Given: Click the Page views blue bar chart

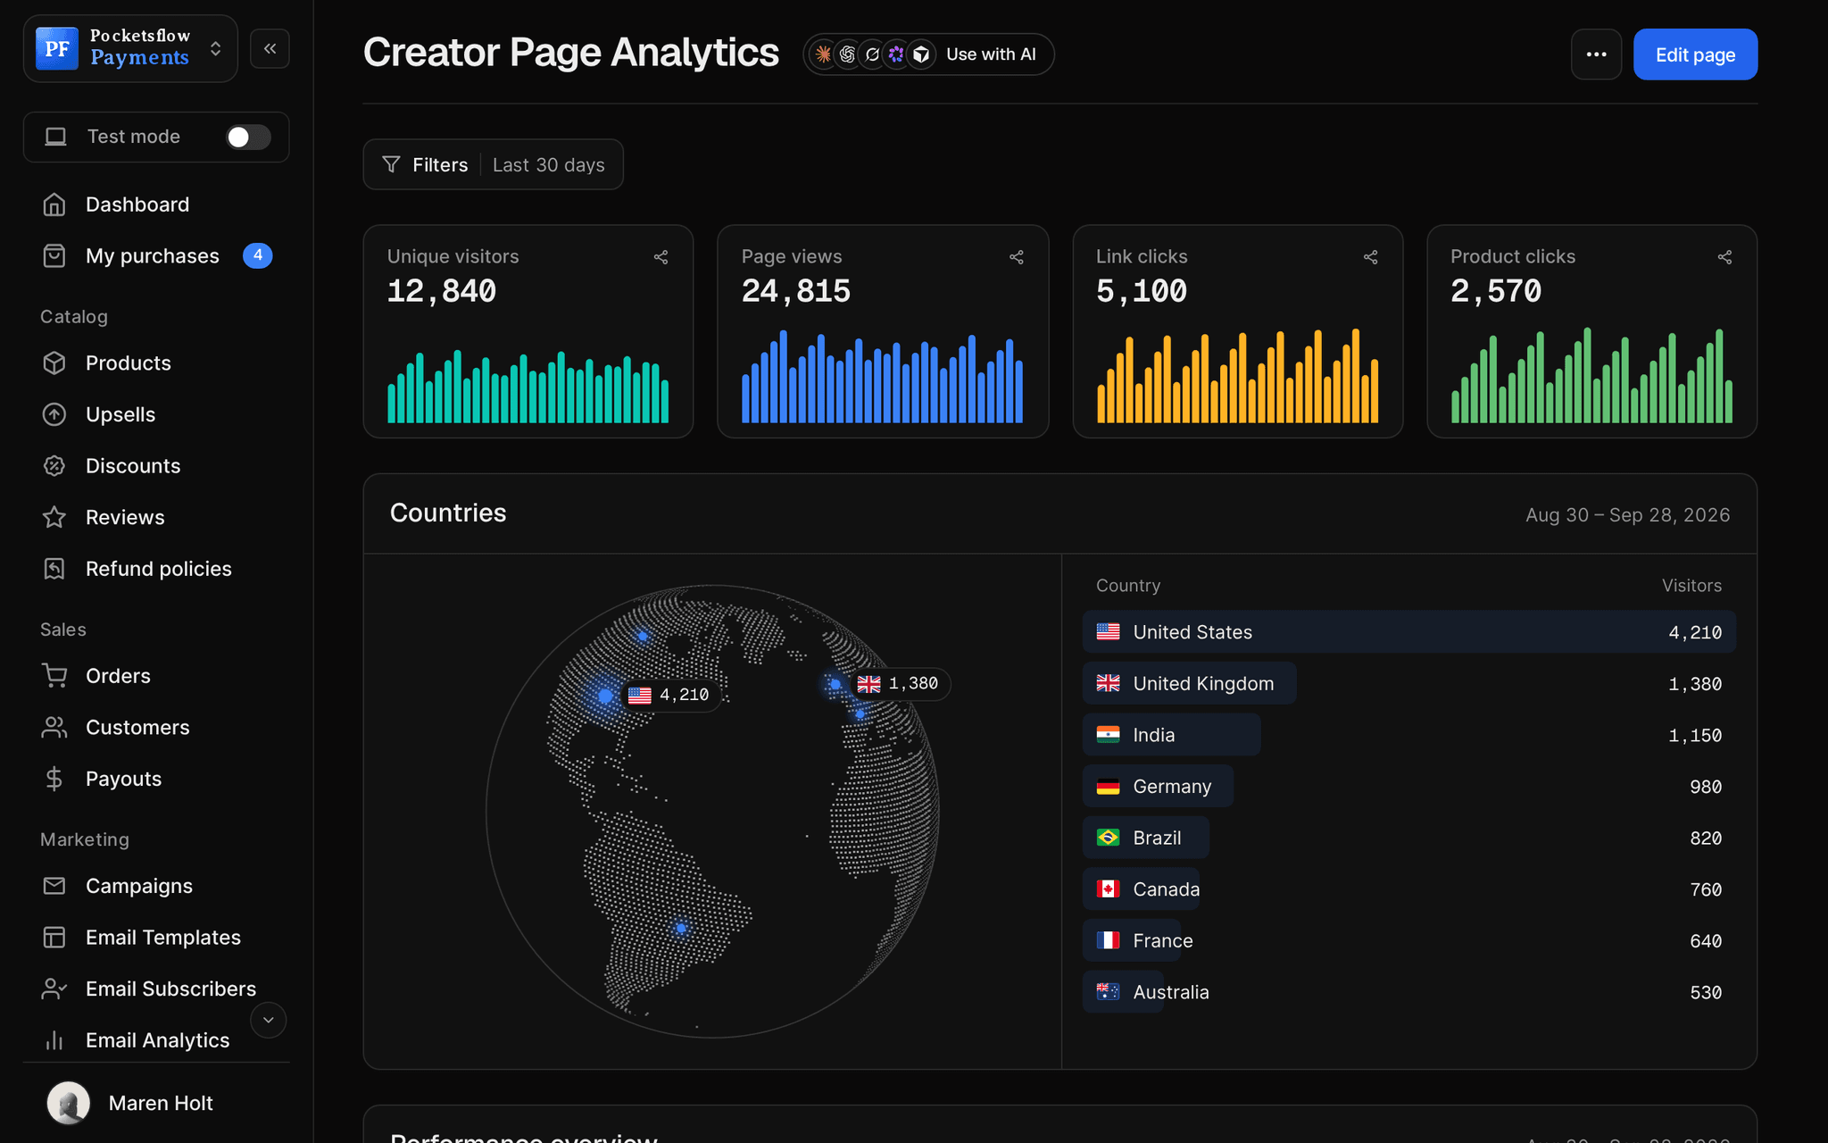Looking at the screenshot, I should [883, 376].
